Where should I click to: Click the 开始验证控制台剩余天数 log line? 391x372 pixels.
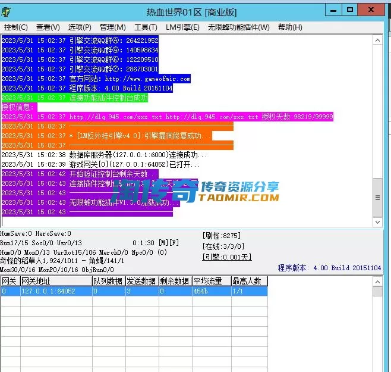80,174
